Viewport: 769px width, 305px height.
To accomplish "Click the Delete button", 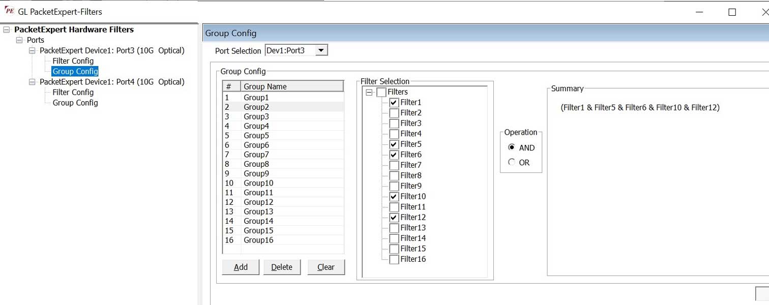I will coord(282,267).
